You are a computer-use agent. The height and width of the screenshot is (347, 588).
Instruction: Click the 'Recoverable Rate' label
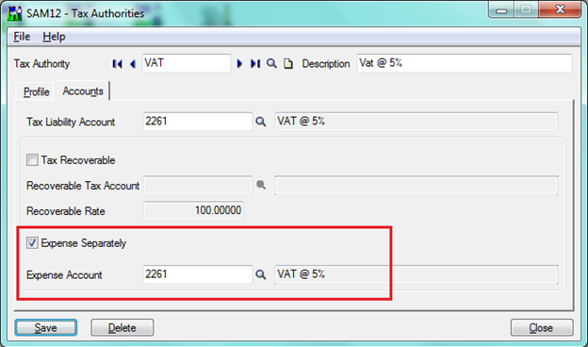point(66,211)
